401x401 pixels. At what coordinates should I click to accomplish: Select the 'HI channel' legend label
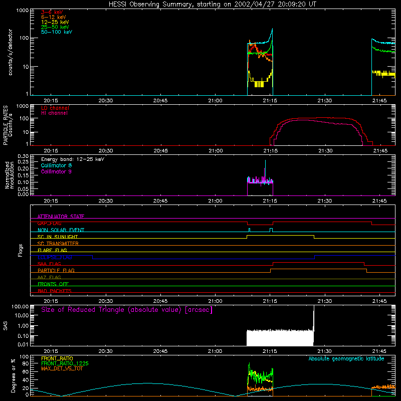click(x=54, y=113)
